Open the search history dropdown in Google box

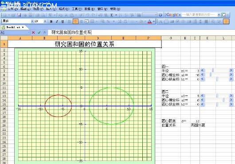219,15
